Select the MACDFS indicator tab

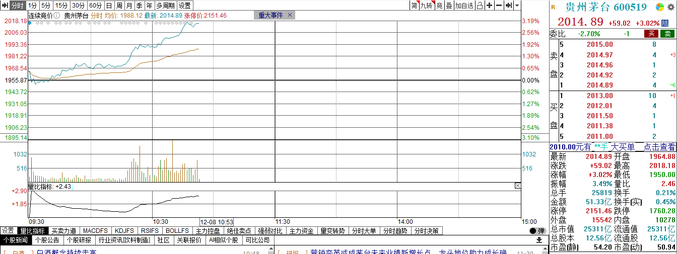(95, 231)
